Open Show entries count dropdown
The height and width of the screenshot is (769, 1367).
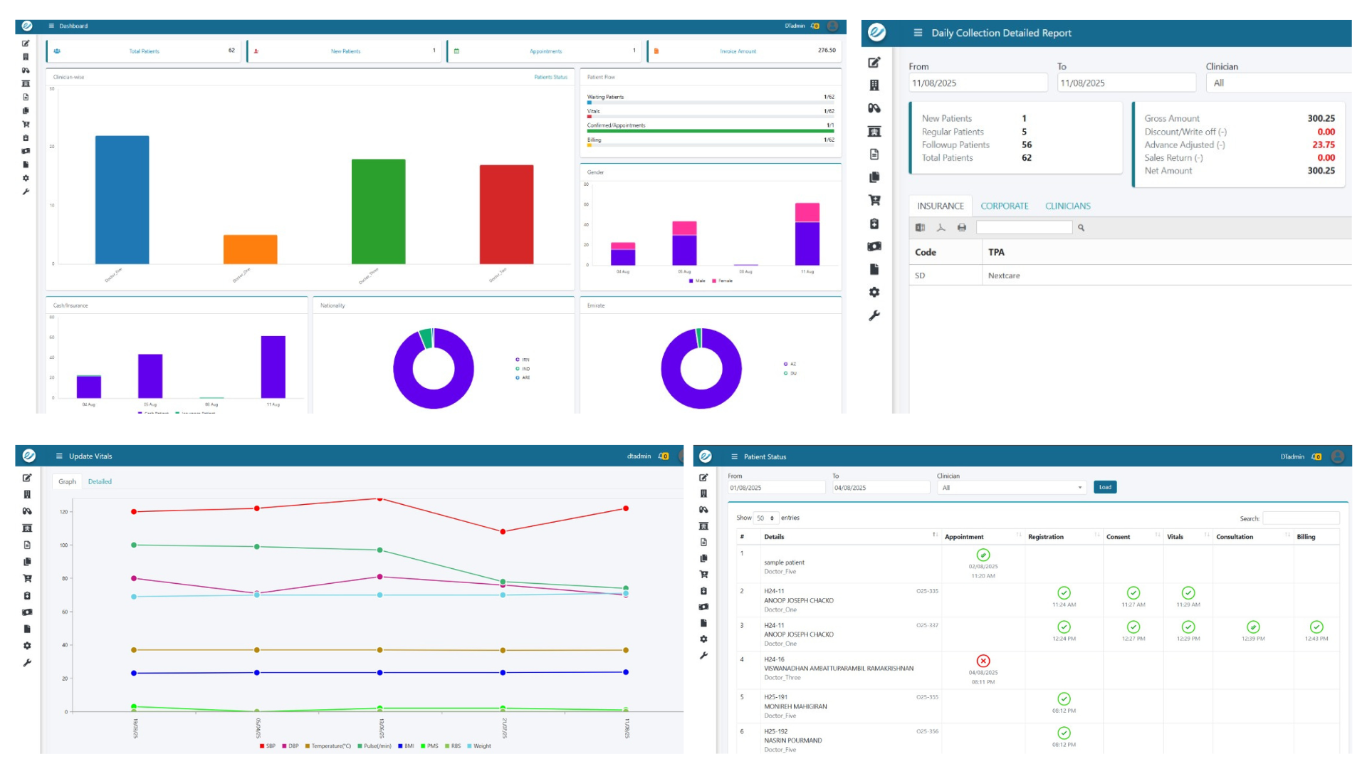[x=765, y=518]
